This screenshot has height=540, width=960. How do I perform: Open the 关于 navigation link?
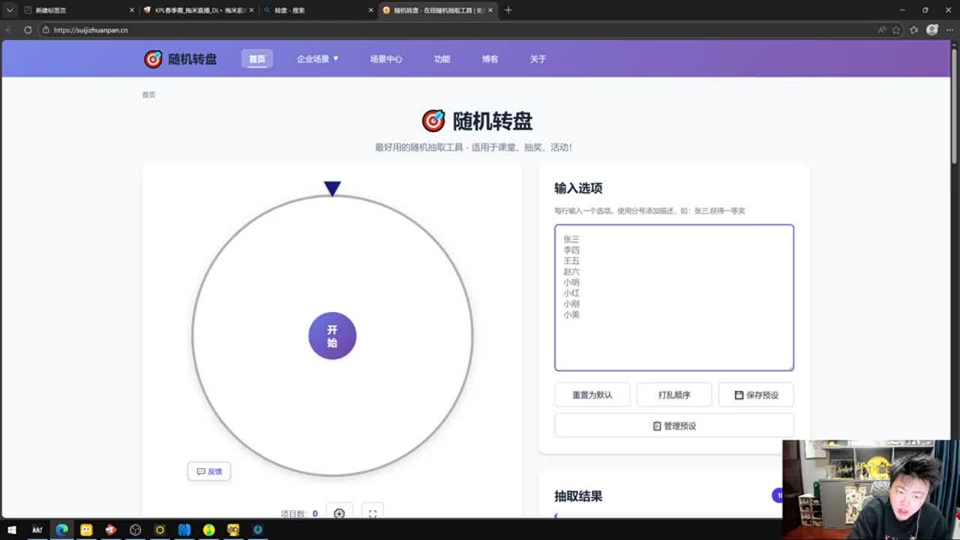pyautogui.click(x=538, y=59)
